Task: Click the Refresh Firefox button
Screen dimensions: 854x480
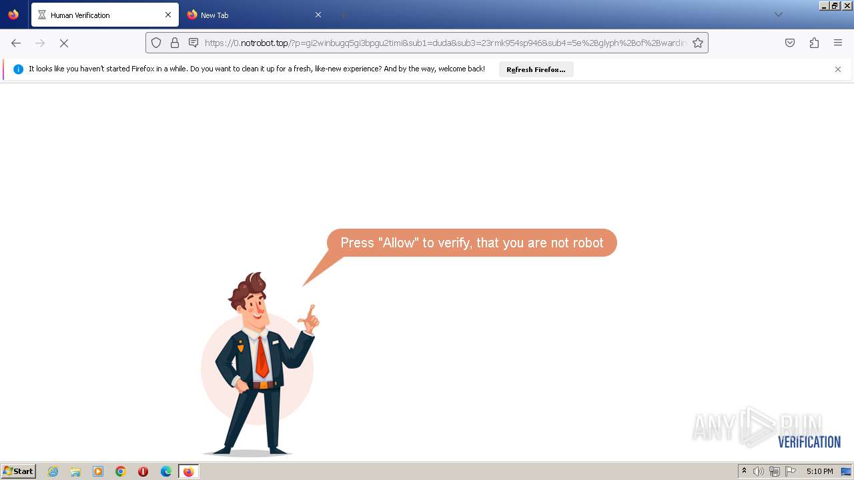Action: [536, 69]
